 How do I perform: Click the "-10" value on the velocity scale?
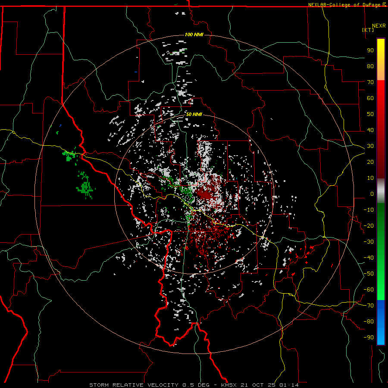[x=369, y=210]
